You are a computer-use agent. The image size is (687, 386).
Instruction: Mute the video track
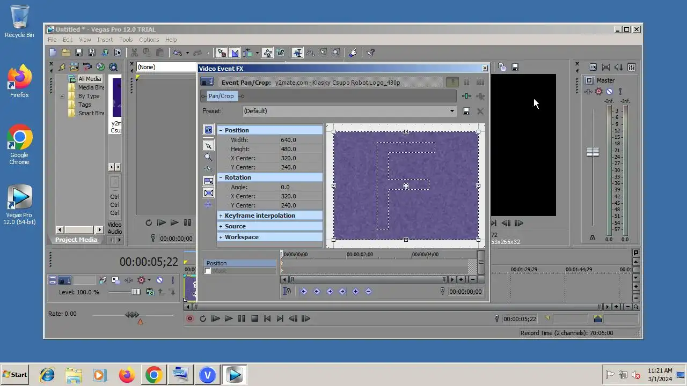pos(159,280)
